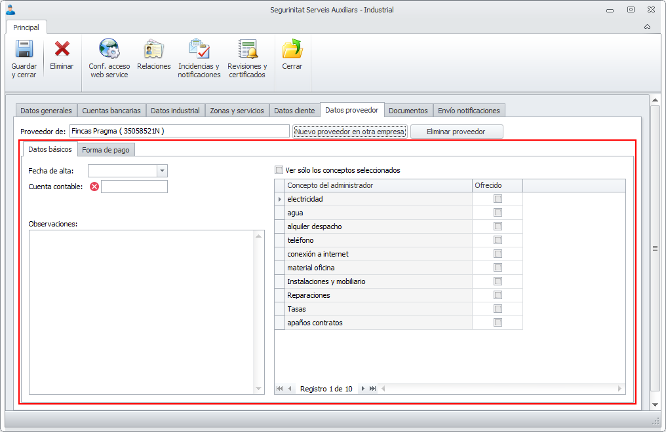This screenshot has width=666, height=432.
Task: Check Ofrecido for electricidad
Action: [498, 199]
